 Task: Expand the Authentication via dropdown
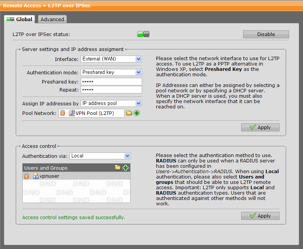100,156
